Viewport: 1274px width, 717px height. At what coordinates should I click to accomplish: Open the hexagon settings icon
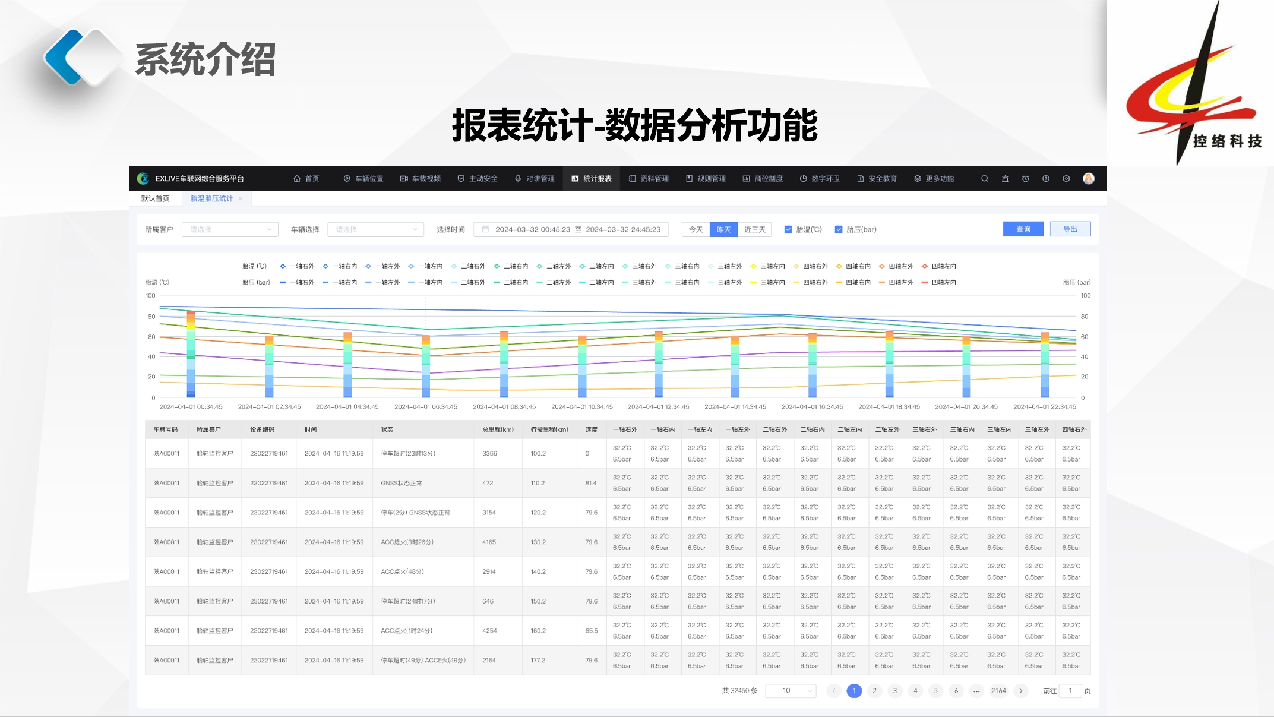point(1066,179)
